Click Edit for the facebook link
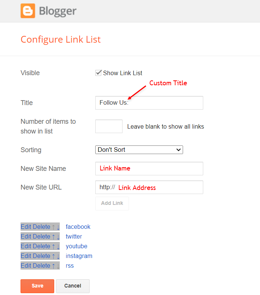Image resolution: width=260 pixels, height=295 pixels. coord(26,227)
